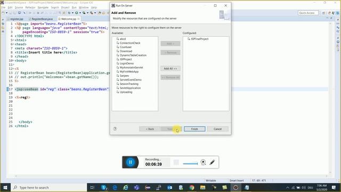Screen dimensions: 341x192
Task: Open Outlook from the taskbar
Action: pyautogui.click(x=169, y=187)
